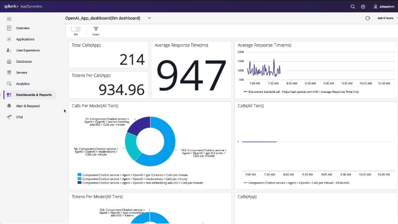Click the Alert & Respond bell icon
Viewport: 398px width, 224px height.
(x=9, y=106)
